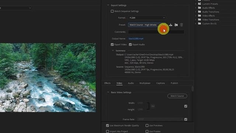Click the Match Source button

click(177, 96)
